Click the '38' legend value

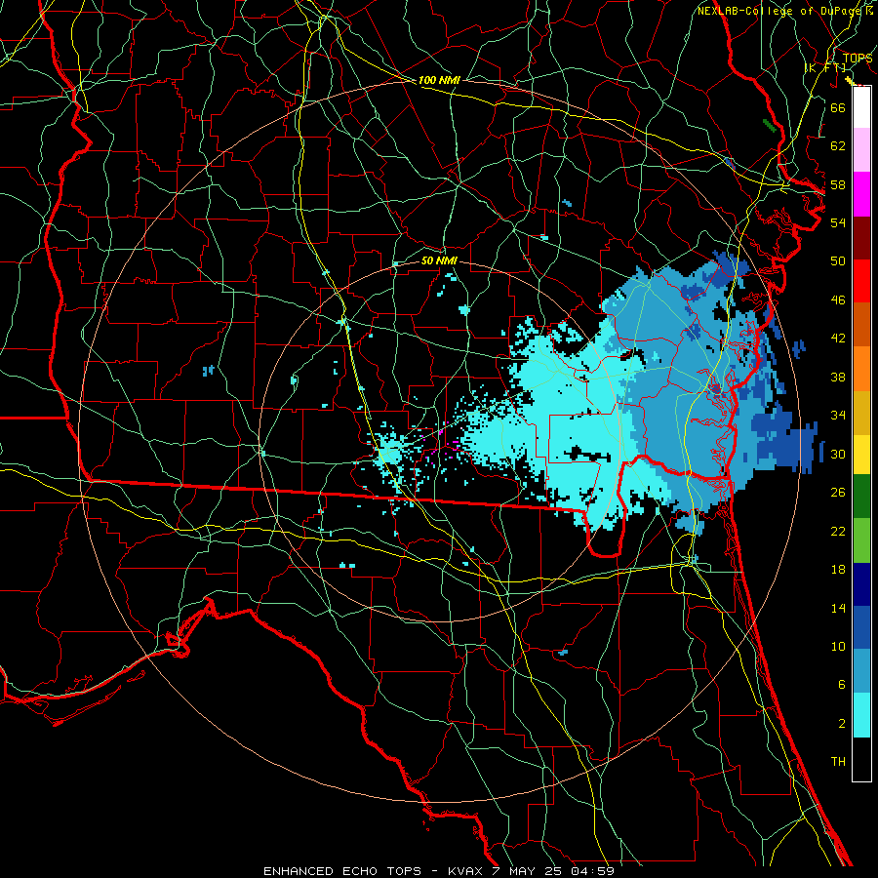[838, 377]
